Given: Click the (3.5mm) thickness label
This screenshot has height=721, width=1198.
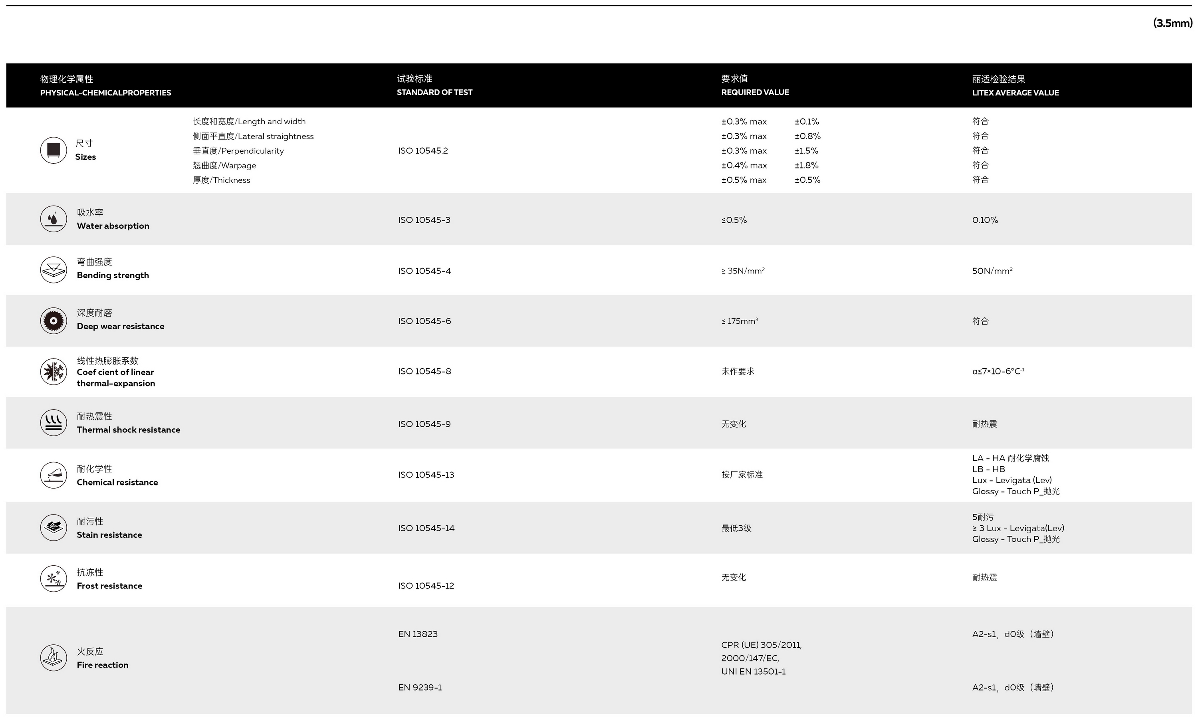Looking at the screenshot, I should click(x=1172, y=23).
